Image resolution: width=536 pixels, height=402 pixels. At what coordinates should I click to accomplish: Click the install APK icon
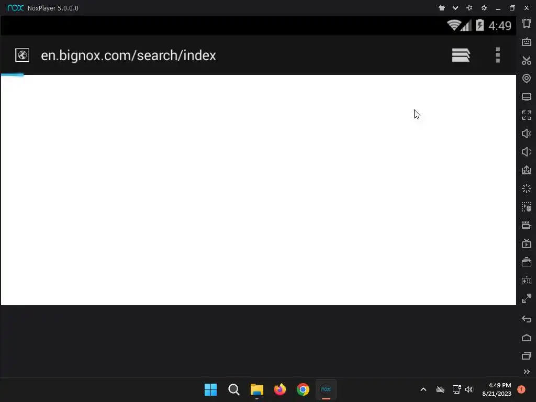tap(527, 170)
